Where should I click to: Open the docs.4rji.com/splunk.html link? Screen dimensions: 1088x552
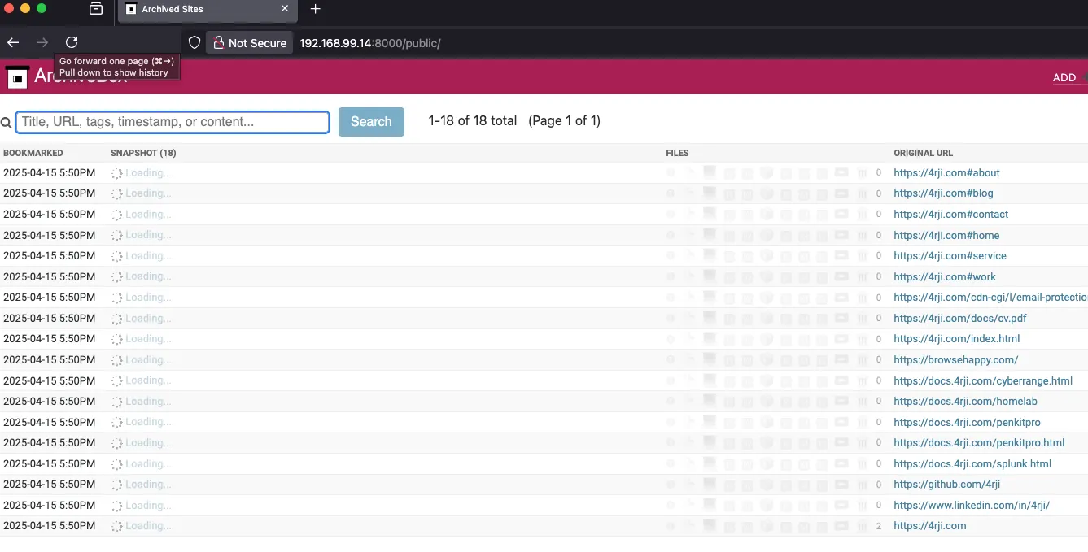pos(972,463)
